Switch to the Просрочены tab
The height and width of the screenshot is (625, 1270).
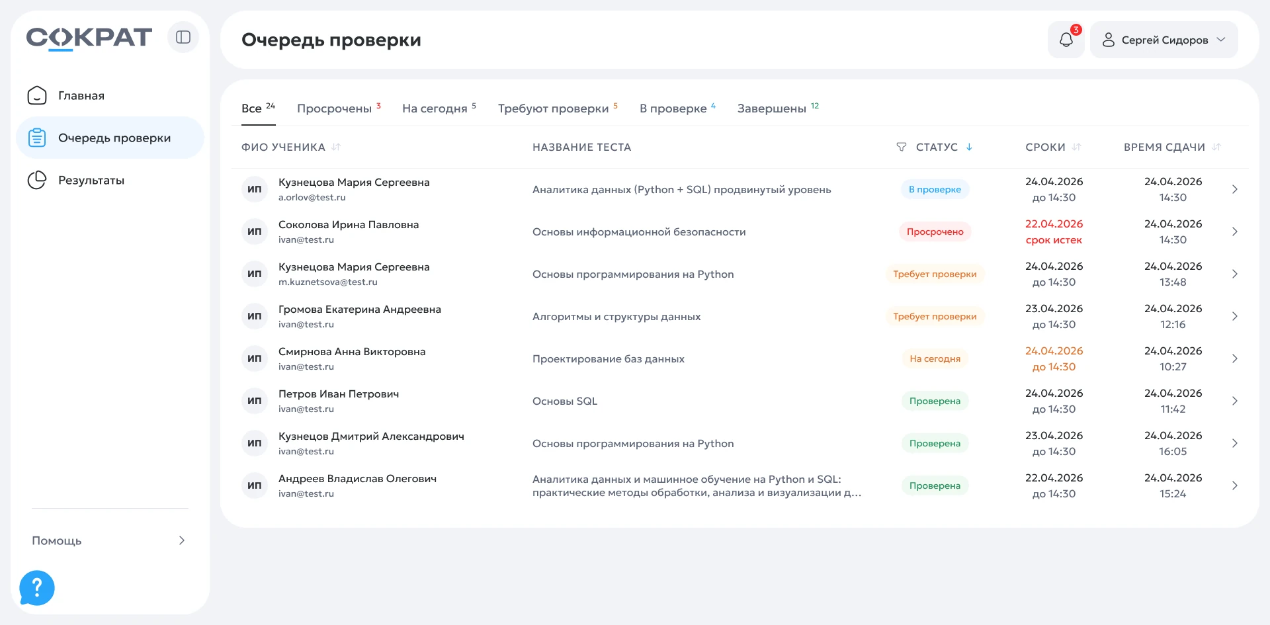339,108
